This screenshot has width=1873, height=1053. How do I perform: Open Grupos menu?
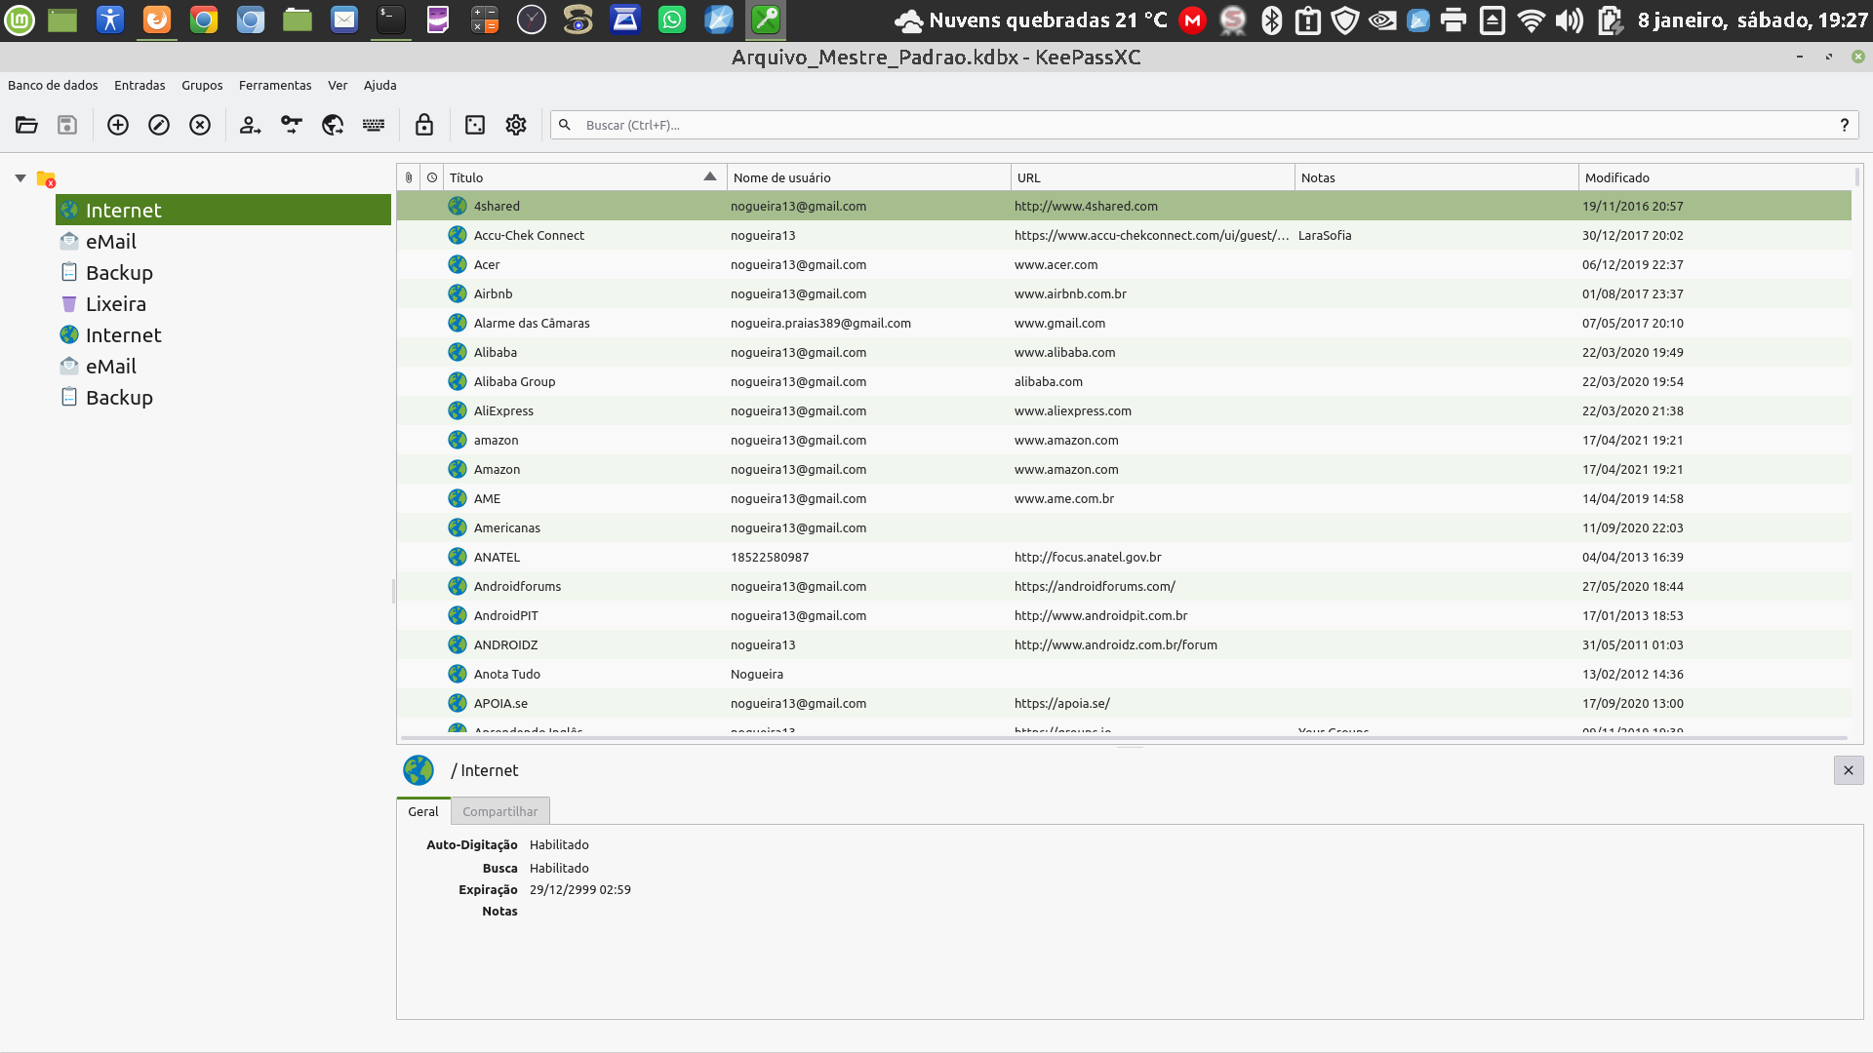202,85
